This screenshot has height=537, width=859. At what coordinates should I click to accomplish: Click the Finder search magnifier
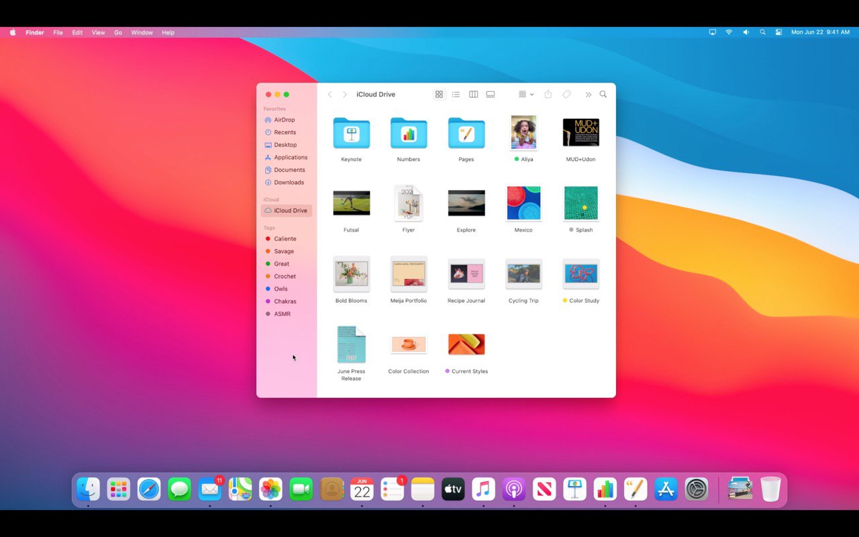[603, 95]
